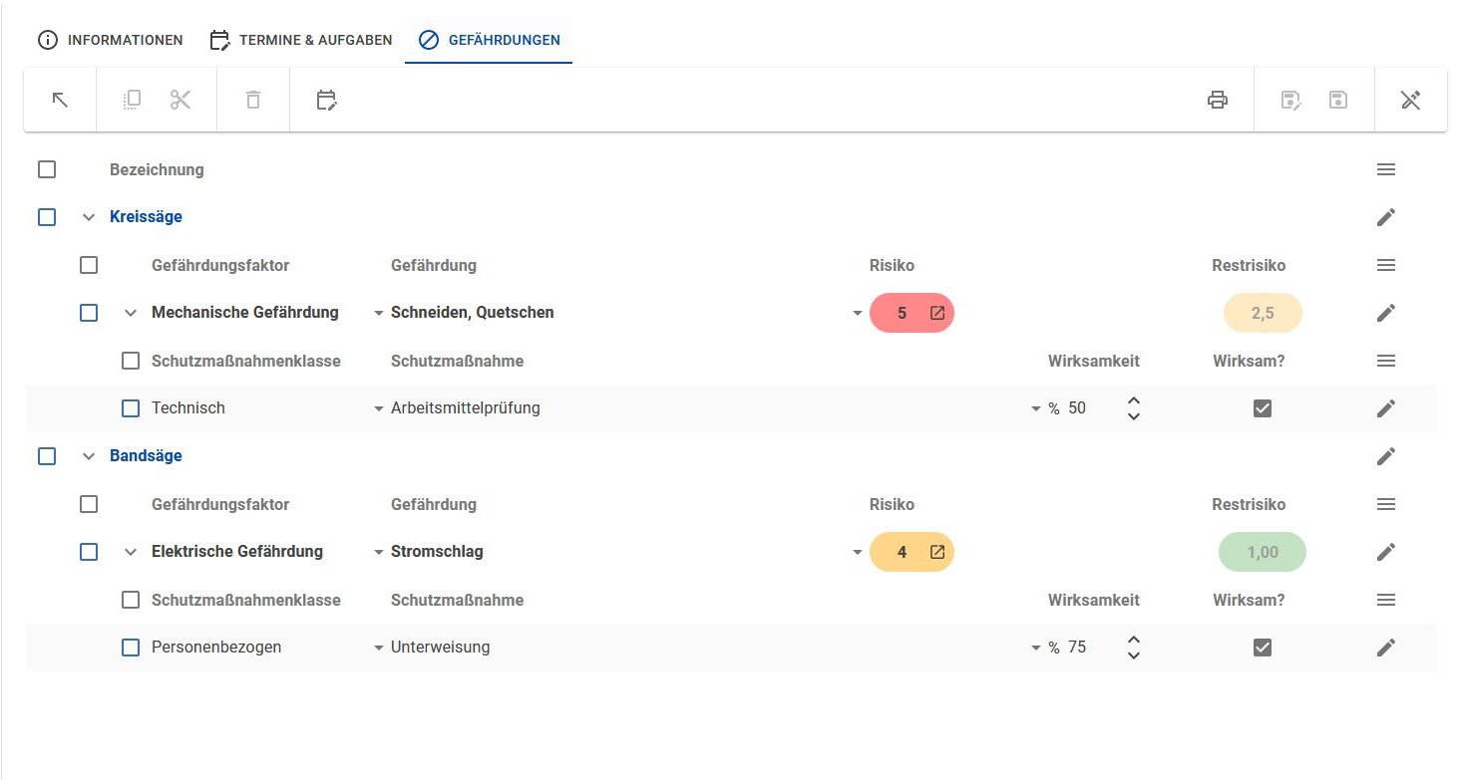Click the arrow-up-left navigate icon in toolbar
The width and height of the screenshot is (1458, 780).
60,100
